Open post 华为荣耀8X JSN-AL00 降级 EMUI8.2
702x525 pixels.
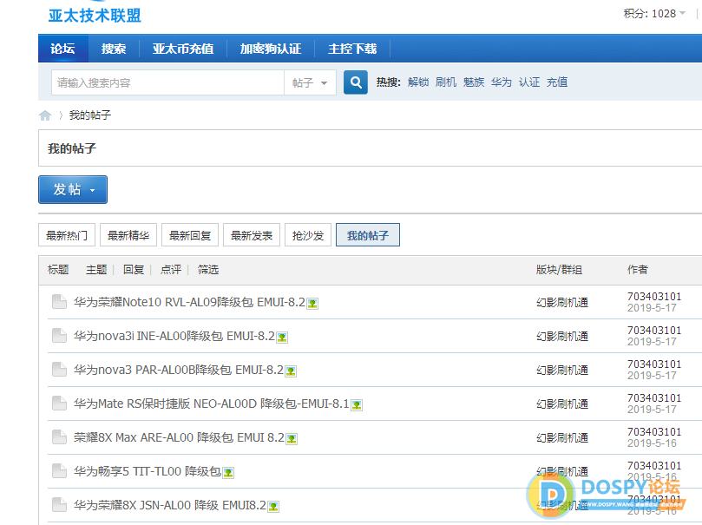pyautogui.click(x=170, y=505)
